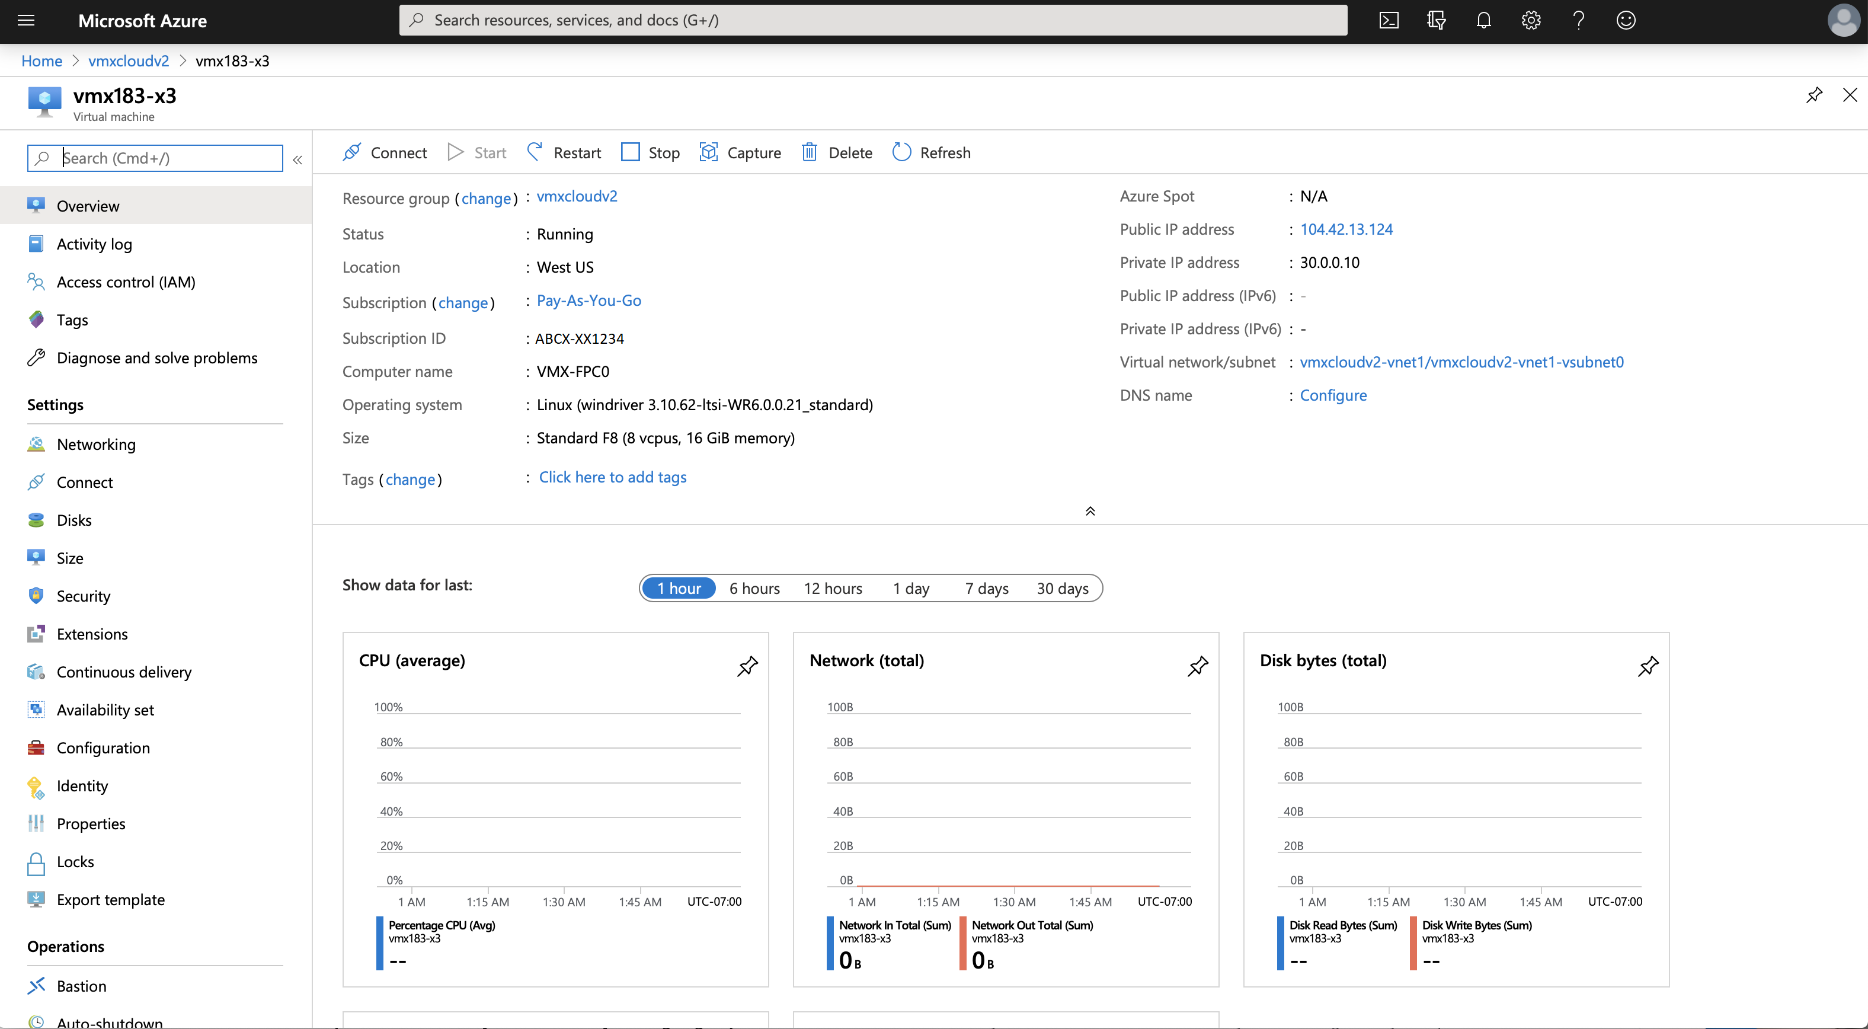Click here to add tags link
Image resolution: width=1868 pixels, height=1029 pixels.
pyautogui.click(x=612, y=477)
